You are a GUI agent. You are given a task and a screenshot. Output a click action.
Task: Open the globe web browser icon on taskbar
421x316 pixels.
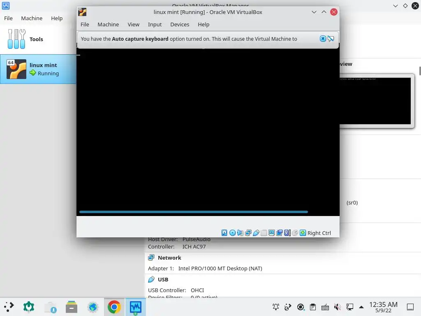pos(93,307)
